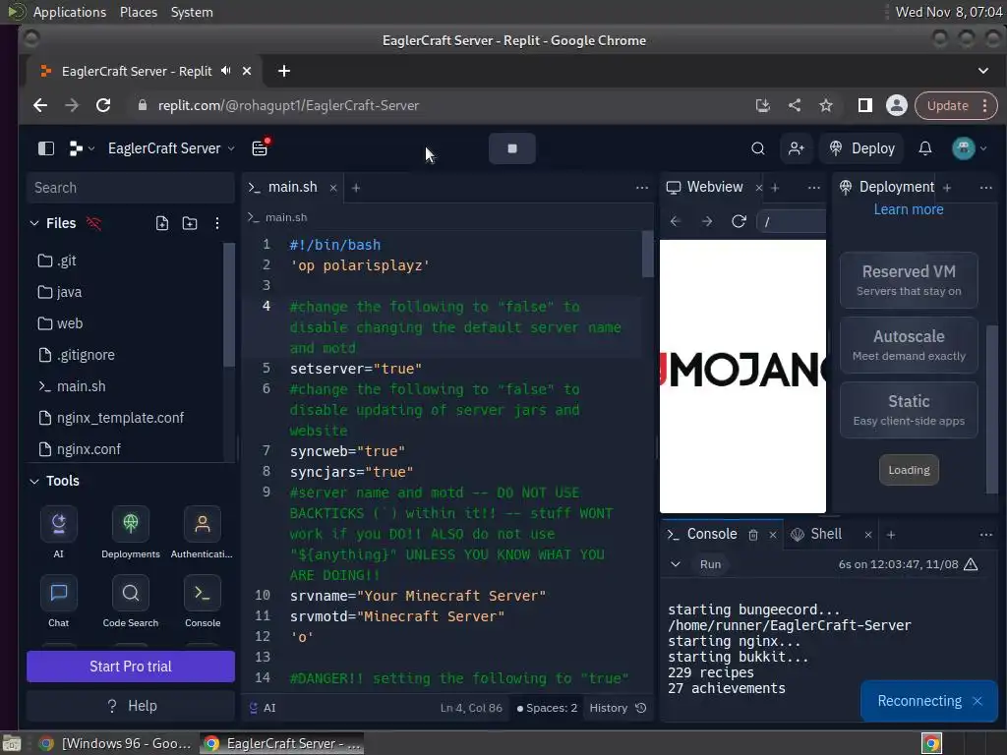Collapse the Files section

coord(34,223)
